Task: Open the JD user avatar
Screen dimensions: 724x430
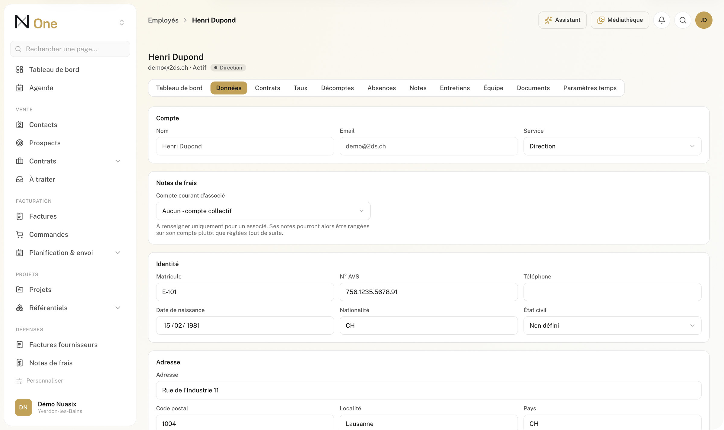Action: point(704,20)
